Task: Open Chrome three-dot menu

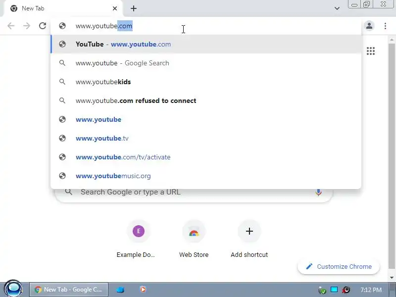Action: (385, 26)
